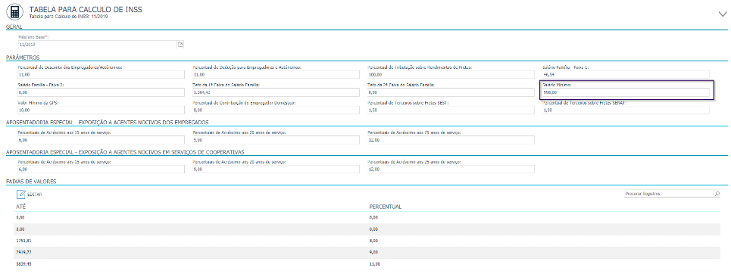This screenshot has height=274, width=731.
Task: Click the calculator icon beside the page title
Action: point(15,11)
